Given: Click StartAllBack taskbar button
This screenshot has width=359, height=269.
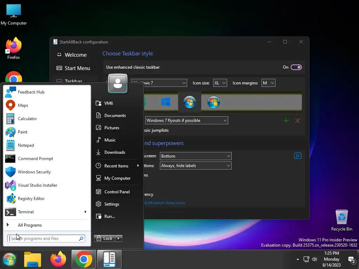Looking at the screenshot, I should point(109,260).
